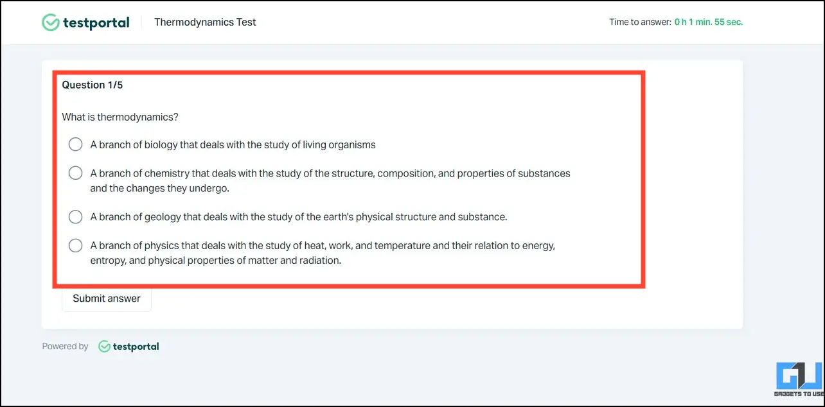The image size is (825, 407).
Task: Click the Question 1/5 heading
Action: pos(93,85)
